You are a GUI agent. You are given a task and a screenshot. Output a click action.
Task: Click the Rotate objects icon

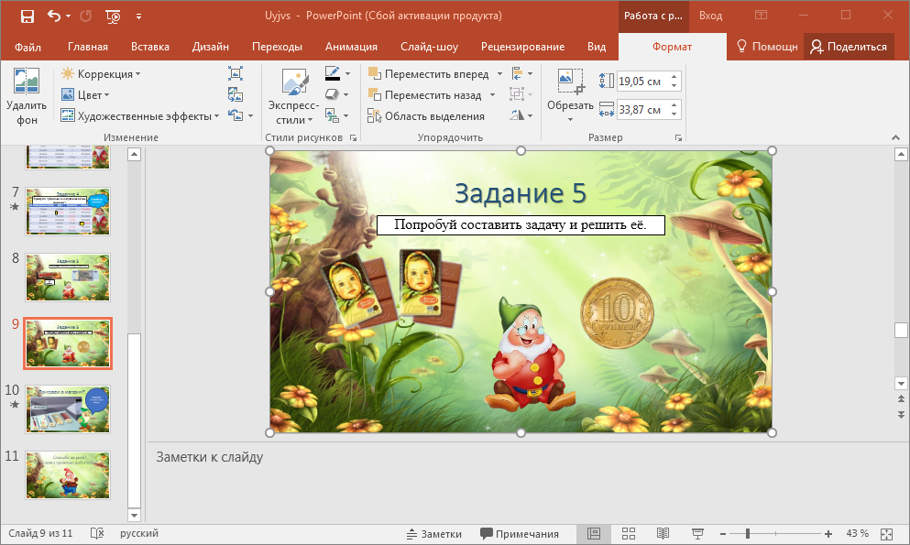tap(517, 115)
